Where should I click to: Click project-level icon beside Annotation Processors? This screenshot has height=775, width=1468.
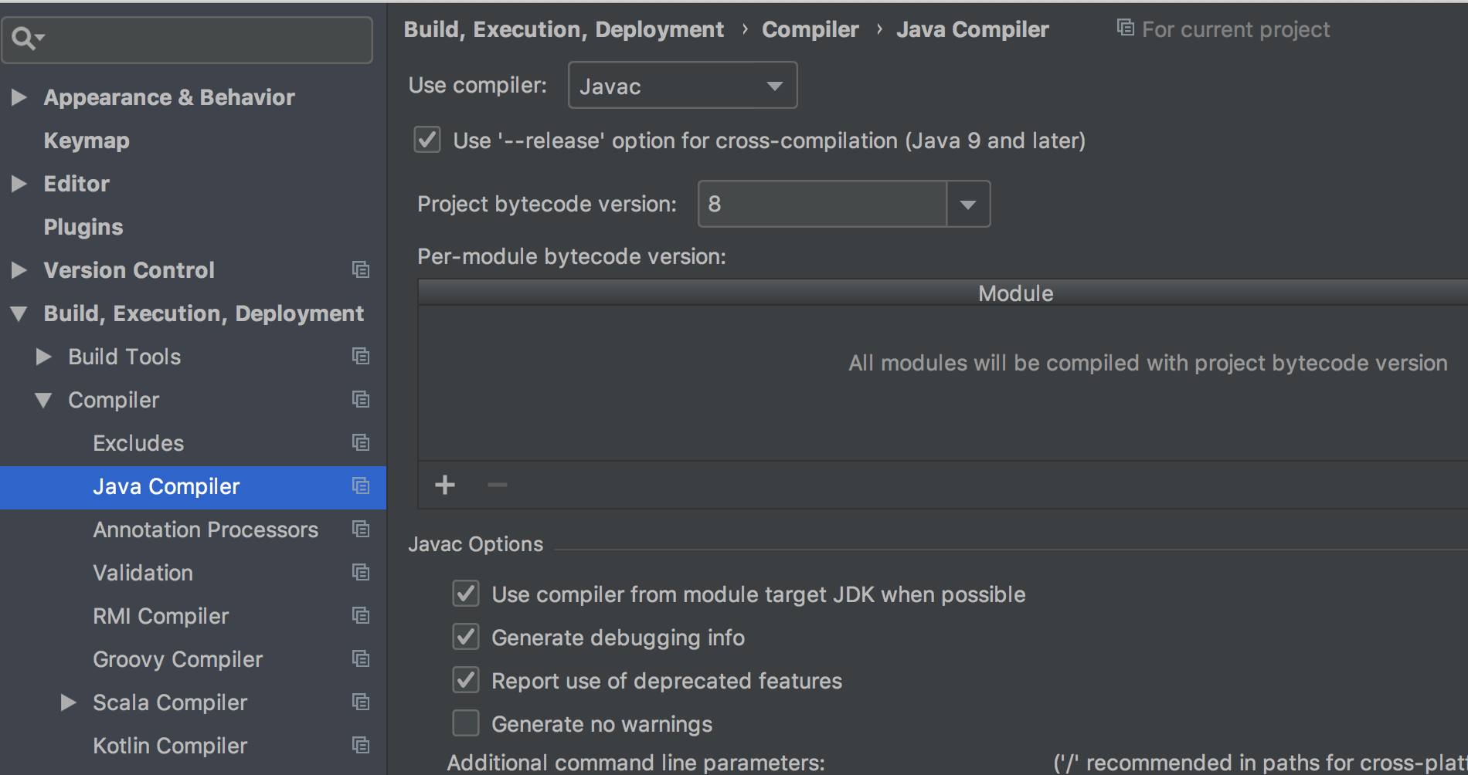tap(360, 530)
